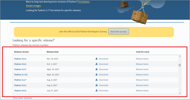Image resolution: width=190 pixels, height=100 pixels.
Task: View Release Notes for Python 3.6.2
Action: [x=142, y=91]
